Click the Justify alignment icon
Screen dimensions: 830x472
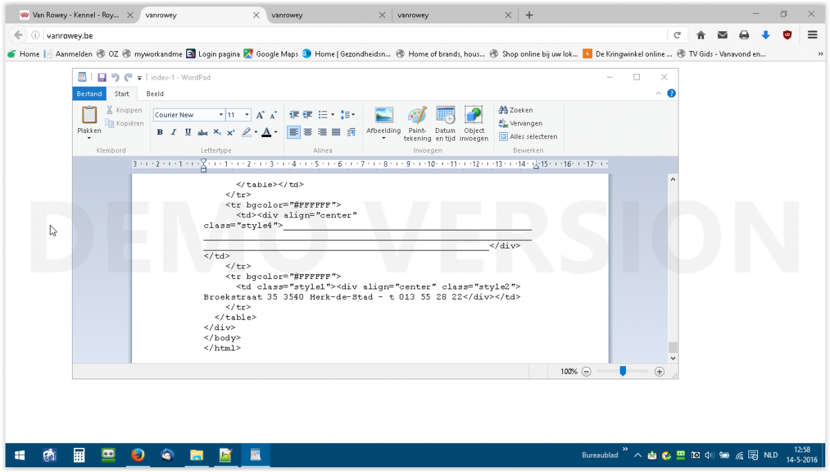pyautogui.click(x=336, y=132)
